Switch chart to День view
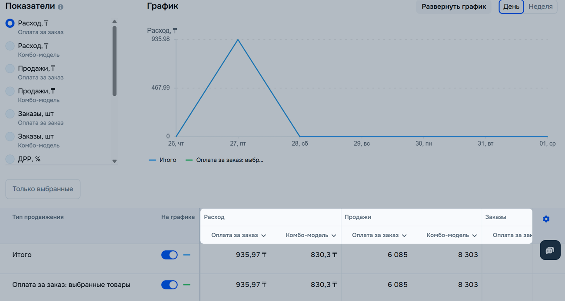This screenshot has width=565, height=301. click(511, 7)
